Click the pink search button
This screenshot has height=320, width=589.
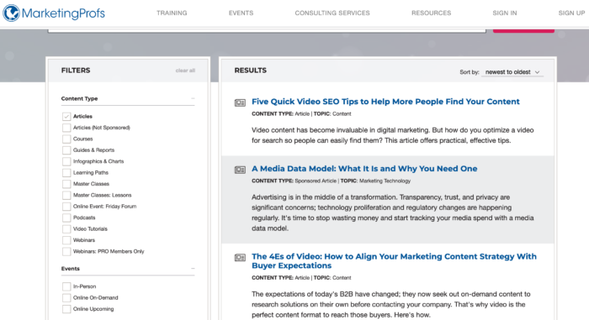523,30
